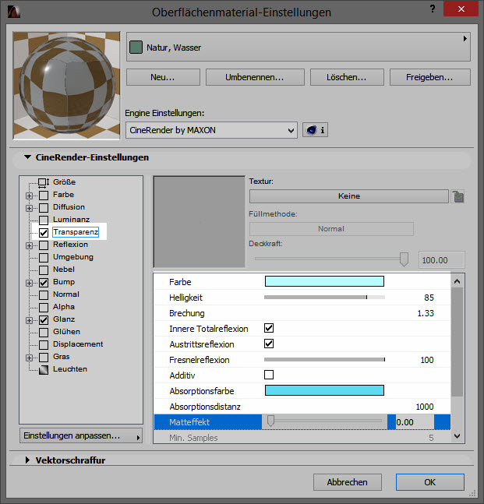Uncheck Innere Totalreflexion checkbox
The width and height of the screenshot is (484, 504).
click(269, 328)
